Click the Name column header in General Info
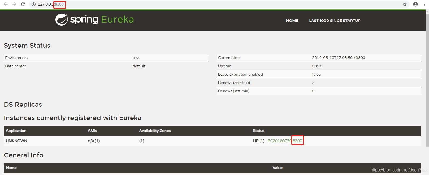This screenshot has width=429, height=175. click(x=11, y=168)
